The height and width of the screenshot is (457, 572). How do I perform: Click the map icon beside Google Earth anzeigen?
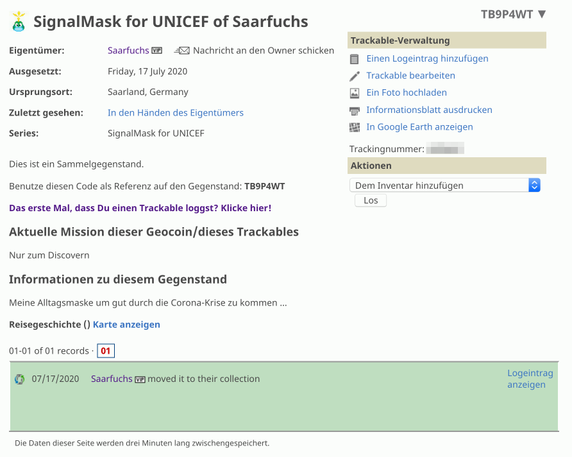click(x=354, y=127)
